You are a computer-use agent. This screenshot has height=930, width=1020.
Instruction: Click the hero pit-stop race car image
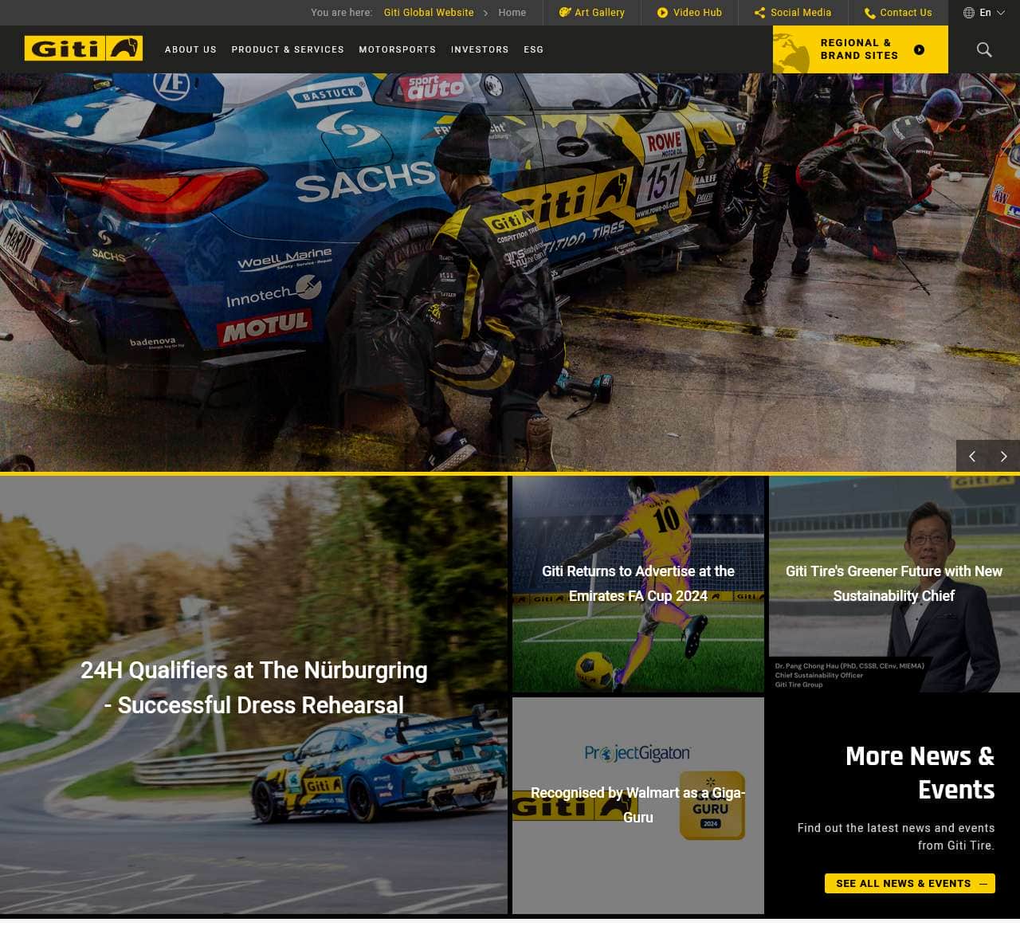pos(510,273)
